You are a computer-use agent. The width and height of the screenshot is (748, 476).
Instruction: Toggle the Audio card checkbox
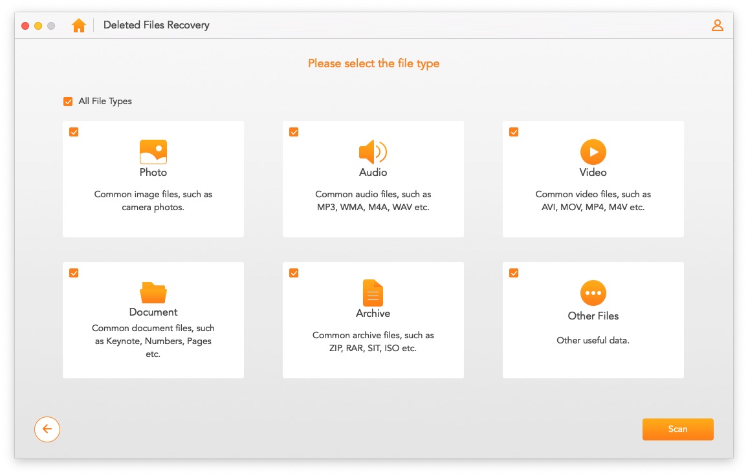(x=294, y=132)
